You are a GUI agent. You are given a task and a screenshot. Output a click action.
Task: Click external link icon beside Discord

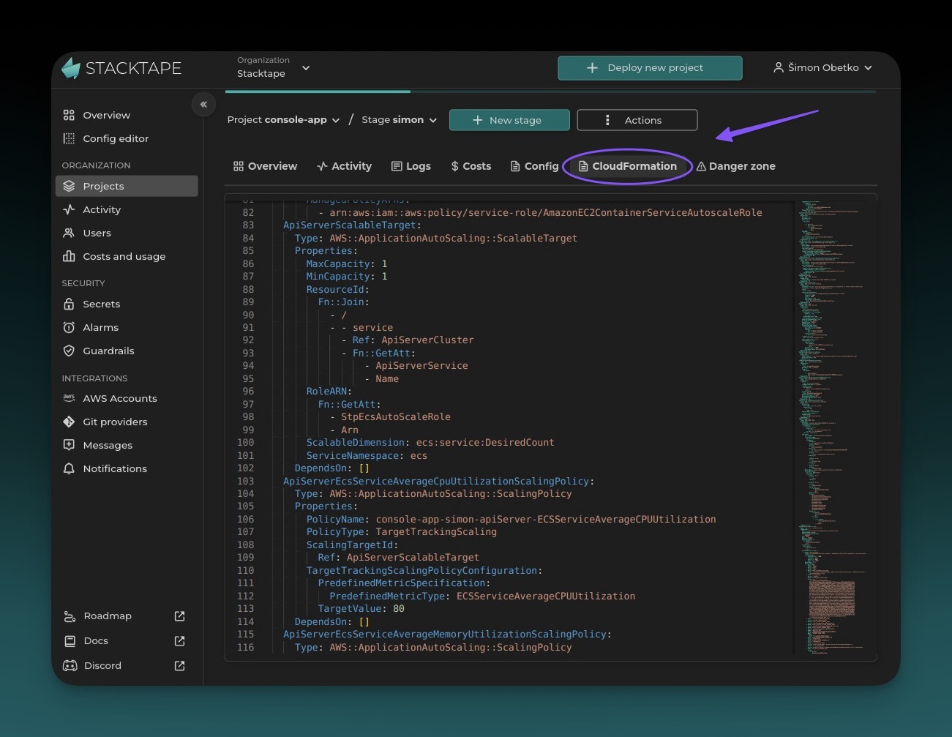[x=179, y=666]
